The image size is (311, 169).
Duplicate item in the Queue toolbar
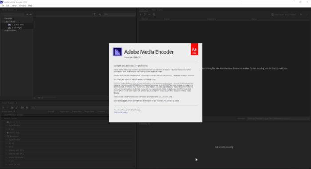coord(154,15)
